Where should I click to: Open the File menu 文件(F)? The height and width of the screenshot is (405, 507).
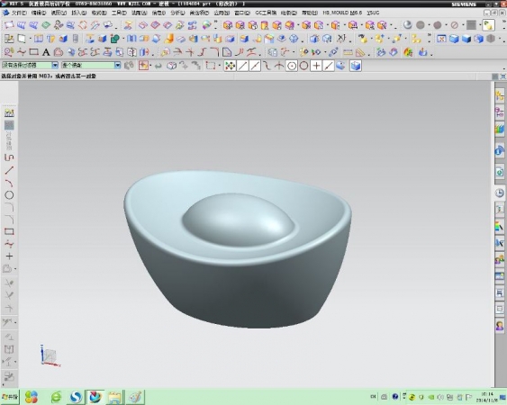[18, 13]
